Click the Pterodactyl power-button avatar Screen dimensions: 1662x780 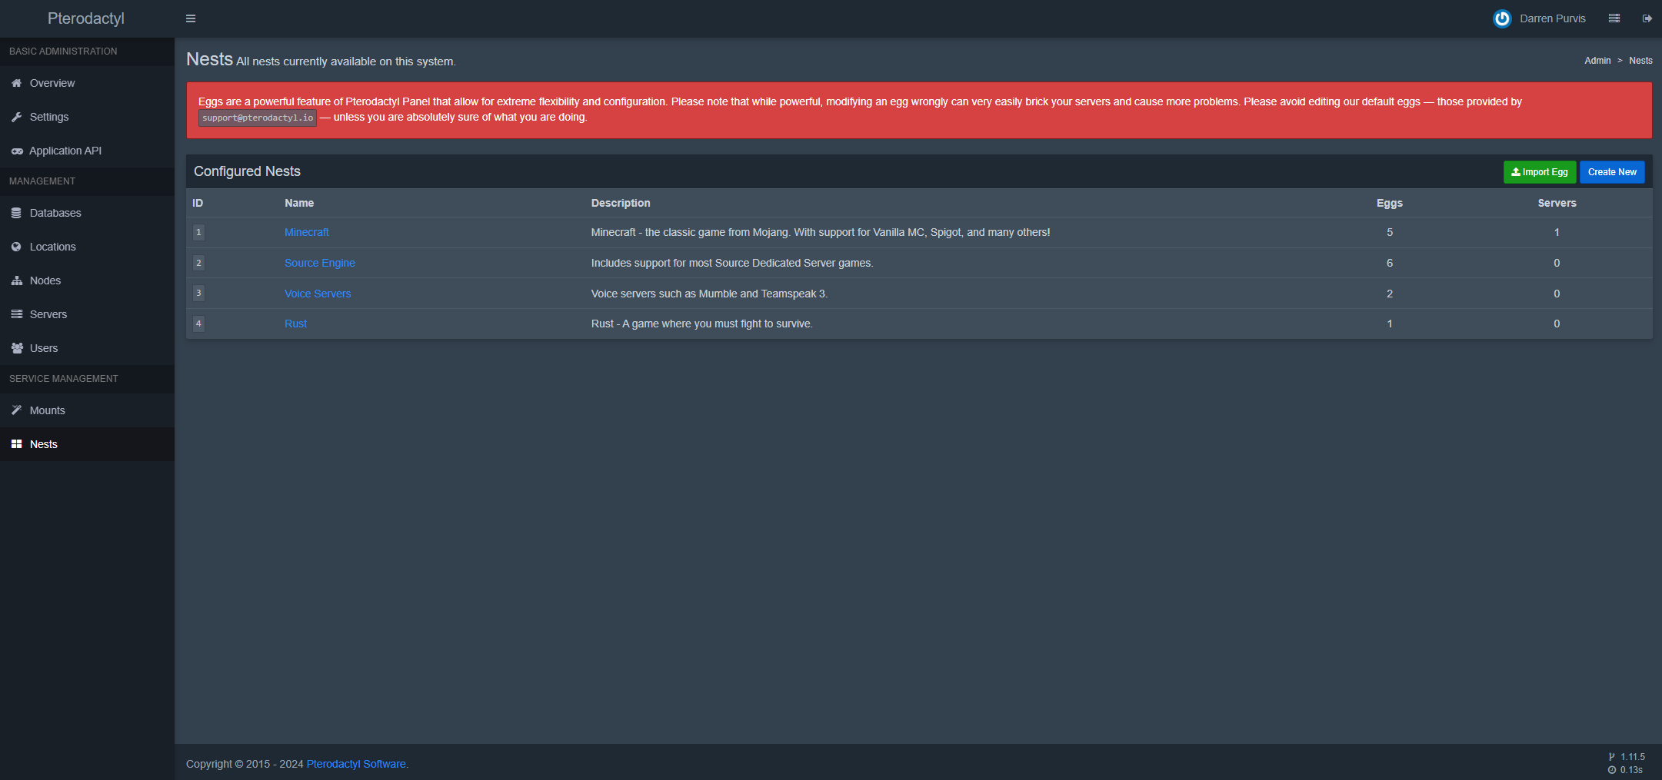coord(1502,18)
